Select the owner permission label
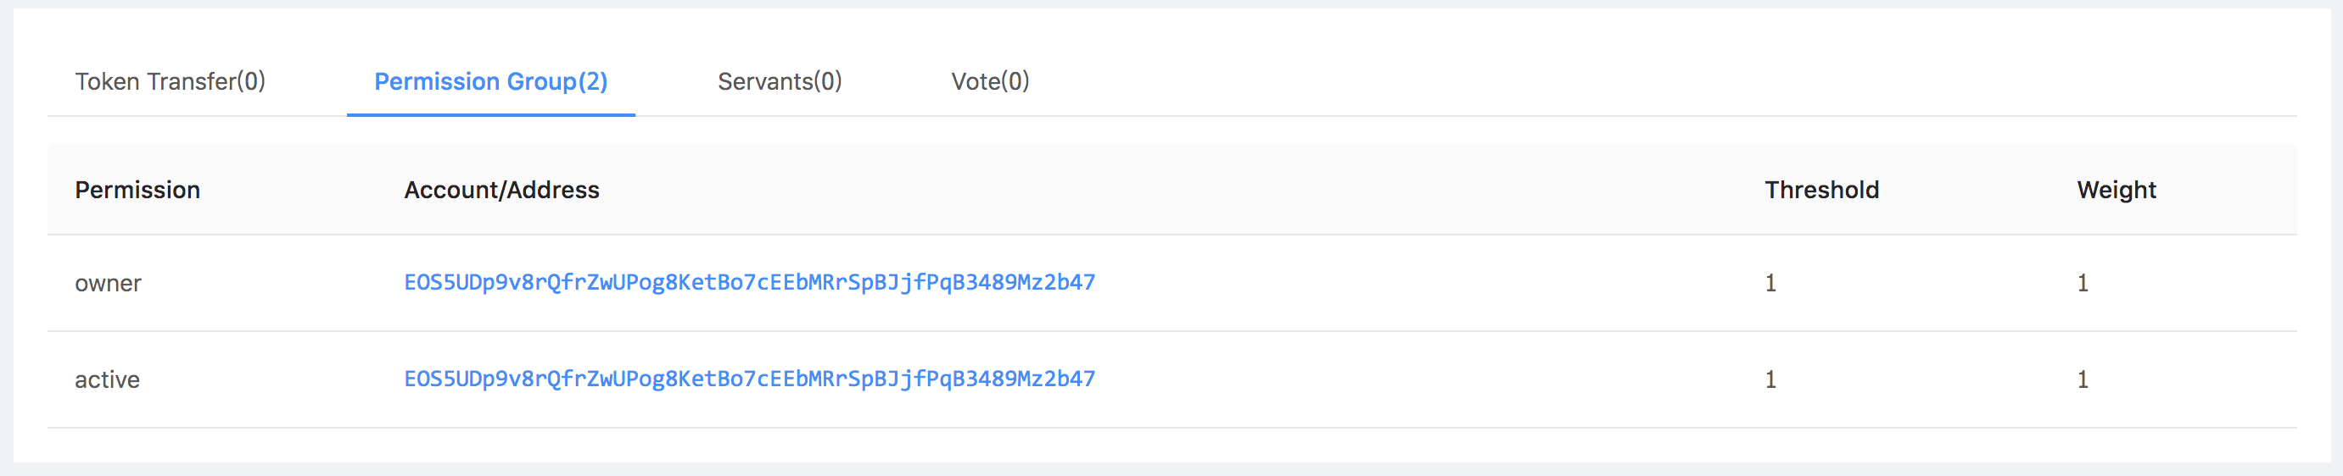This screenshot has height=476, width=2343. [x=109, y=284]
